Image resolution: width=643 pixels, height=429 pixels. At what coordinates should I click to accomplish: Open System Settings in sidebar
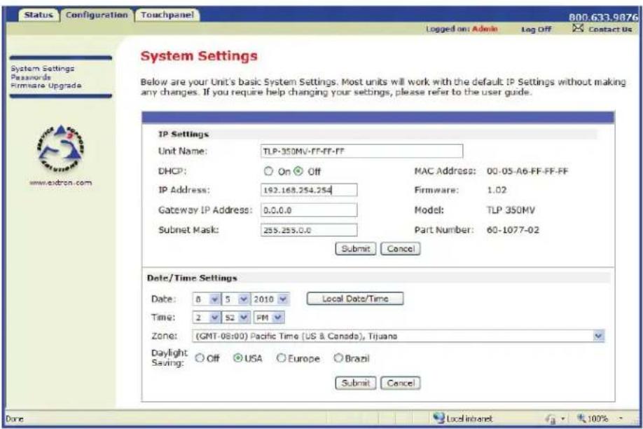click(x=43, y=69)
